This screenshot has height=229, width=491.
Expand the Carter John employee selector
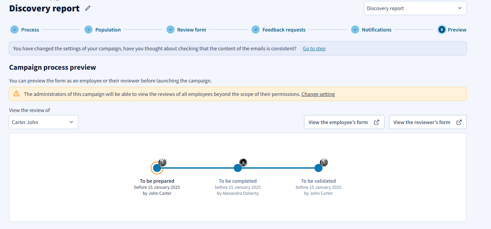click(x=43, y=122)
